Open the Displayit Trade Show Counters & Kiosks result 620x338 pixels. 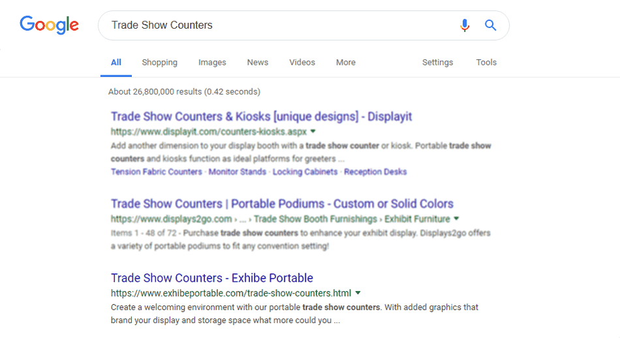[261, 117]
